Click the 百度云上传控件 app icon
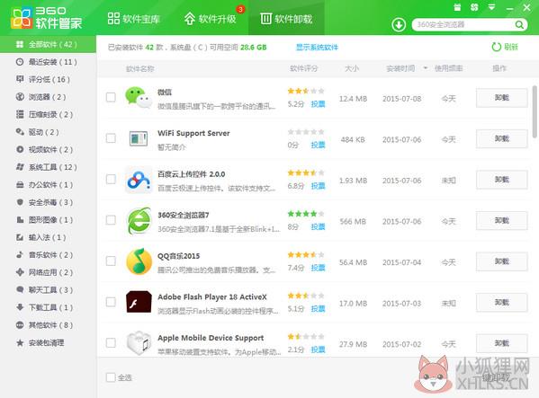This screenshot has width=539, height=398. tap(139, 180)
